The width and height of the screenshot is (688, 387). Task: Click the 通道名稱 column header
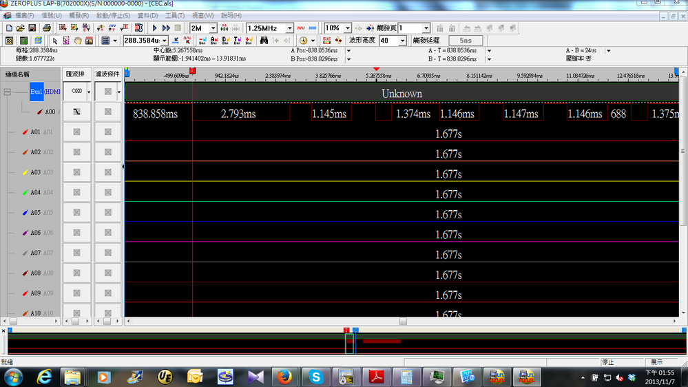pyautogui.click(x=17, y=74)
